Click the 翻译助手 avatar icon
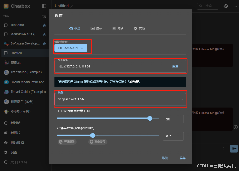The image size is (239, 171). pos(6,102)
